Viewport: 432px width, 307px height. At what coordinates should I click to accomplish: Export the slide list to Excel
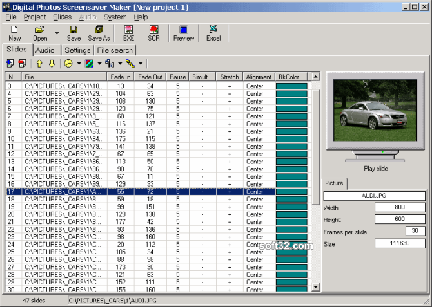213,32
